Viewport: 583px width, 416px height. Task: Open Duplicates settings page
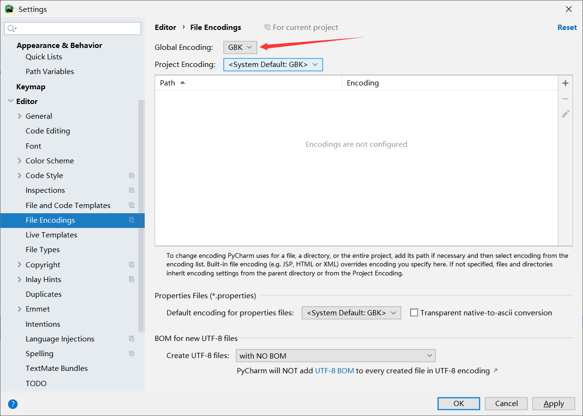(x=44, y=294)
